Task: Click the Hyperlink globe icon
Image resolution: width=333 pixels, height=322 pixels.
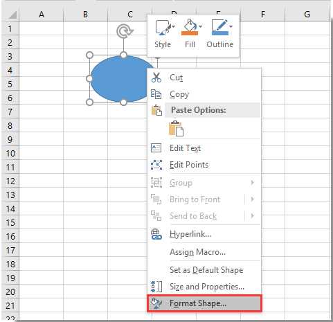Action: pyautogui.click(x=156, y=234)
